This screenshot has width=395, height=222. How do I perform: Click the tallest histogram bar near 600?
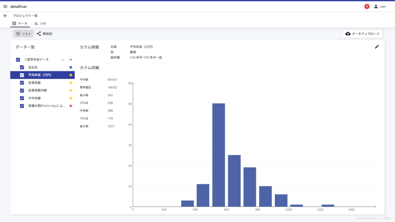click(x=219, y=155)
